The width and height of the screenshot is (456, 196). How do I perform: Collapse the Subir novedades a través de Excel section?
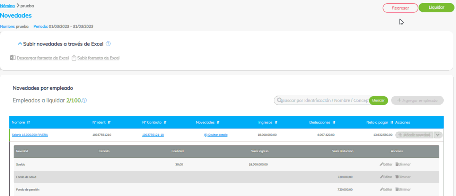click(20, 44)
